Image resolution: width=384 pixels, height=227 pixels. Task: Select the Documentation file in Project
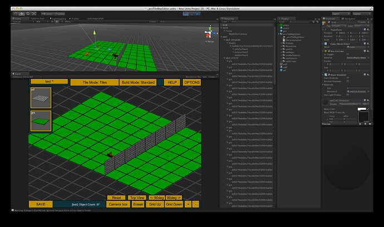tap(293, 40)
